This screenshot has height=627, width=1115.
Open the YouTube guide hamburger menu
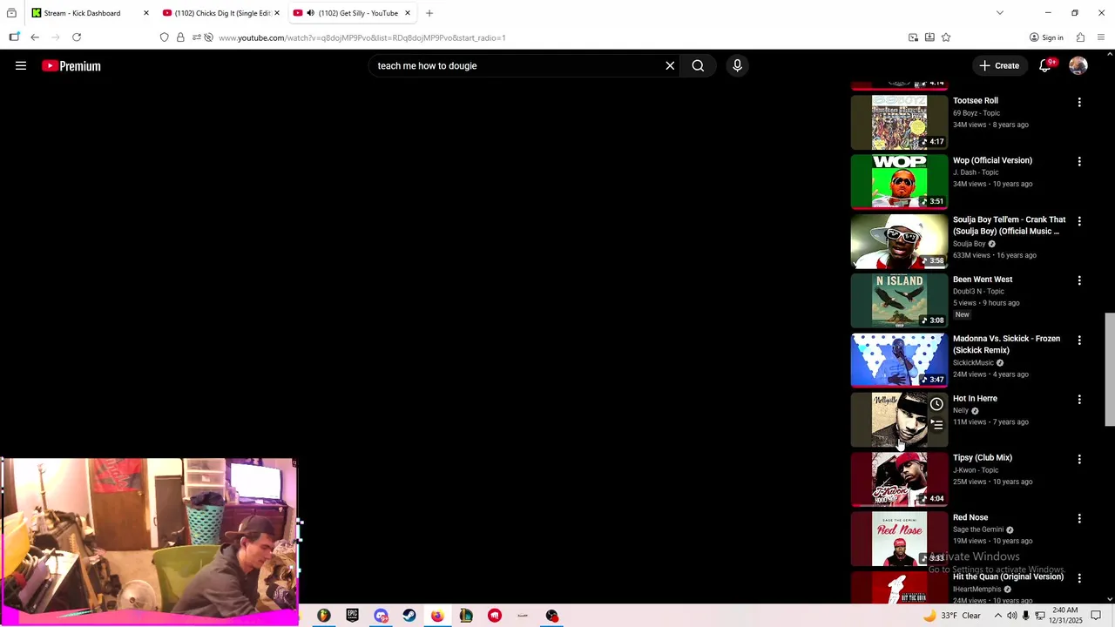21,65
